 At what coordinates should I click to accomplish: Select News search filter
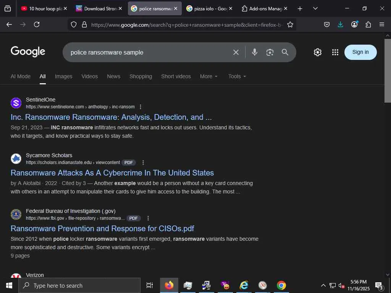tap(113, 76)
